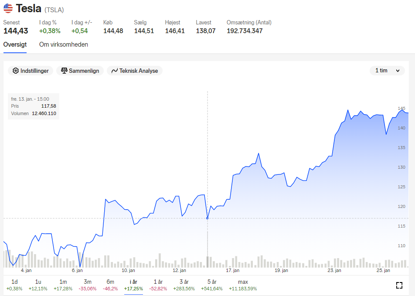Click the 23. jan x-axis label
The width and height of the screenshot is (415, 296).
pyautogui.click(x=334, y=270)
